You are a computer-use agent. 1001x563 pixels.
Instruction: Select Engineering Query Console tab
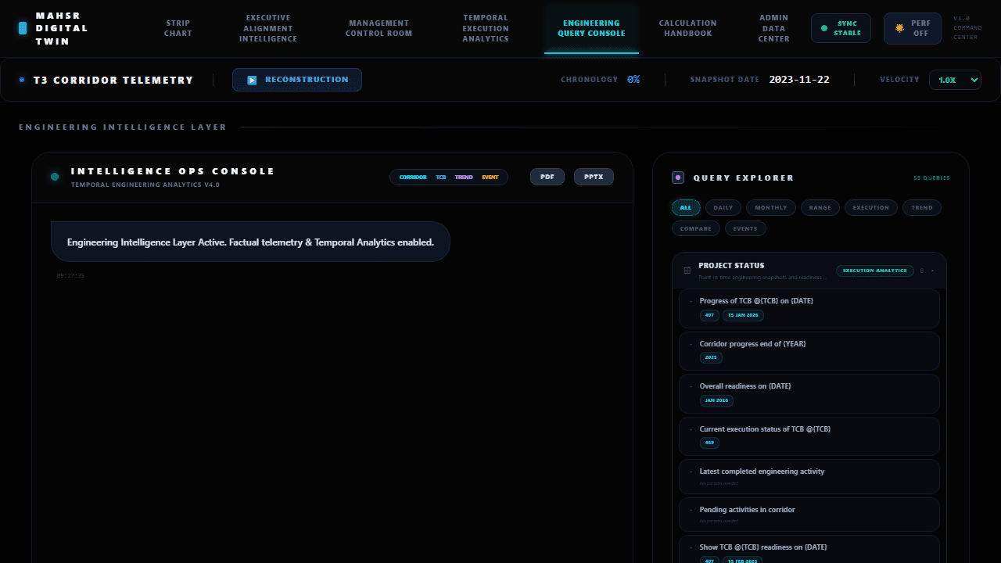click(591, 28)
